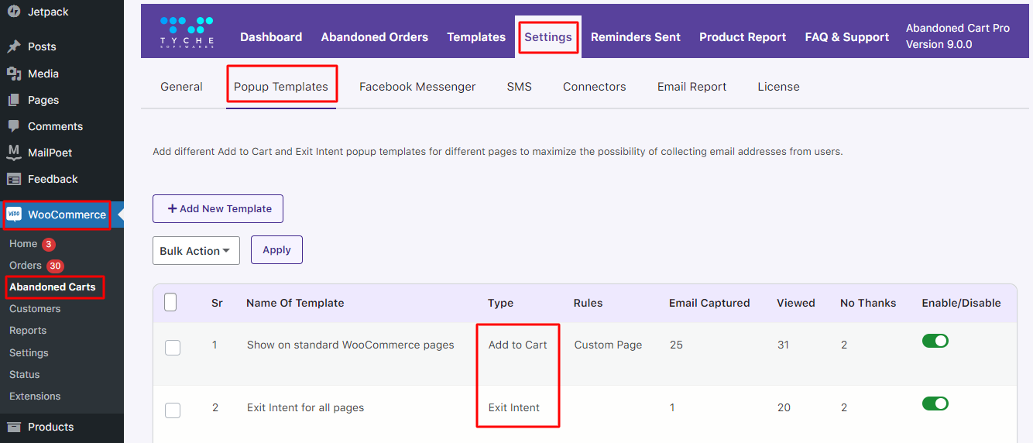Click the No Thanks column header
The image size is (1033, 443).
(868, 303)
